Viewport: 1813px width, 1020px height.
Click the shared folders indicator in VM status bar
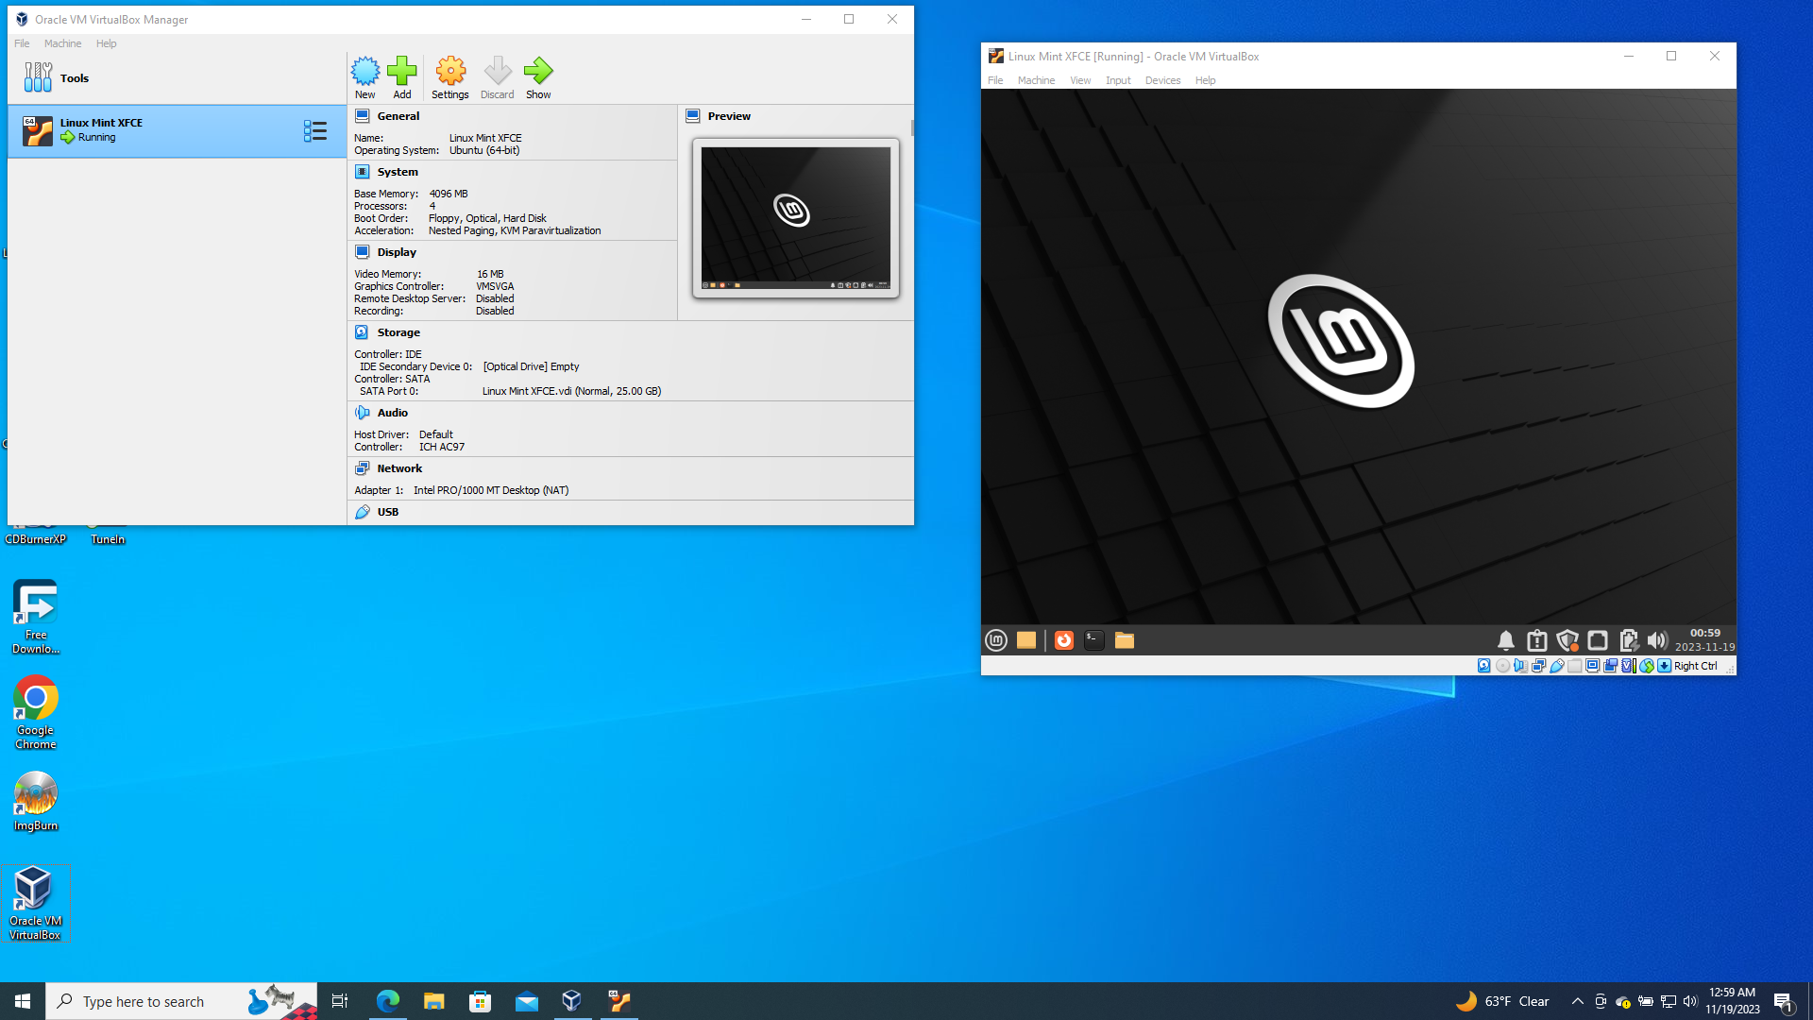(x=1574, y=666)
